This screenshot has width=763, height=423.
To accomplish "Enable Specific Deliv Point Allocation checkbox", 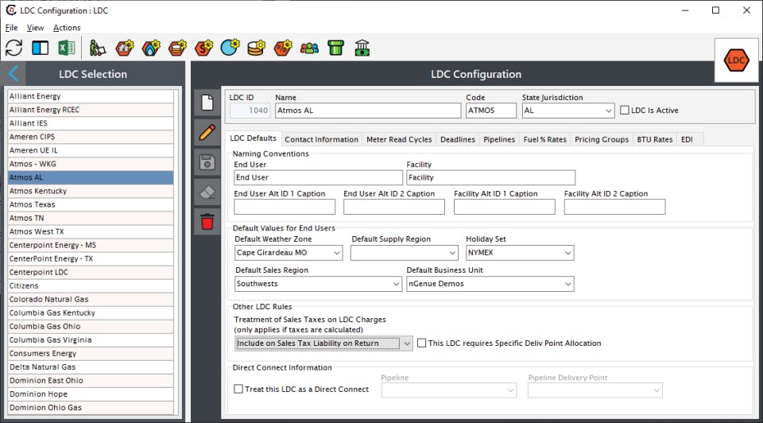I will pyautogui.click(x=422, y=343).
